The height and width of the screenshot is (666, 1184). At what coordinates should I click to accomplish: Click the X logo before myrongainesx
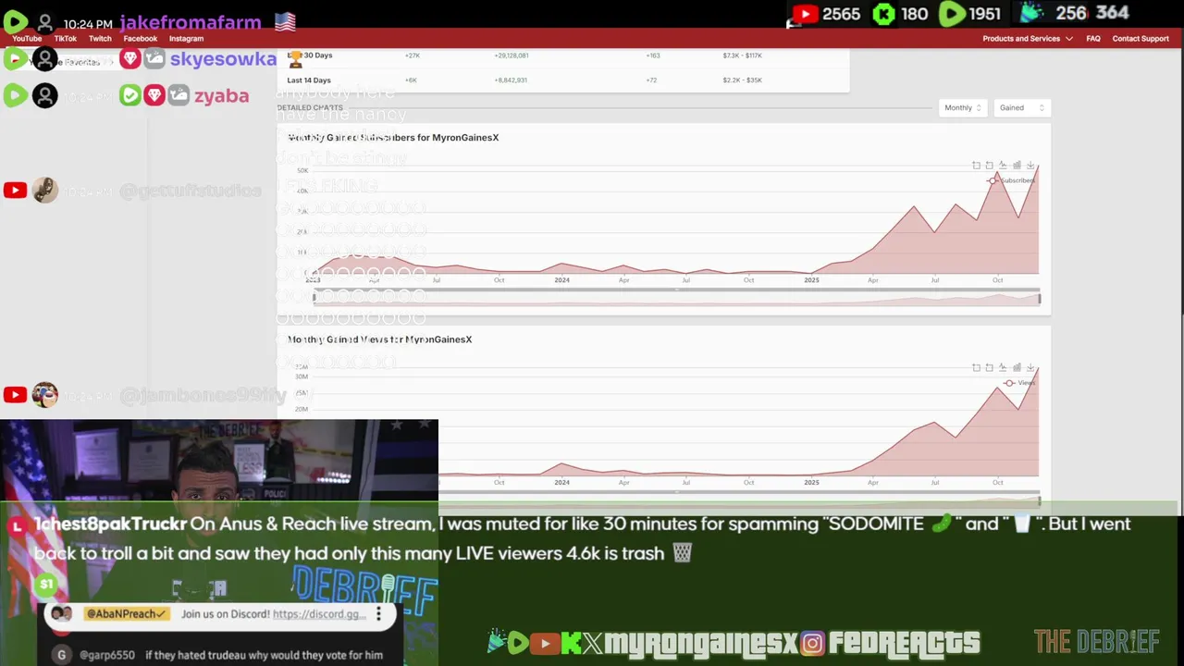[593, 643]
